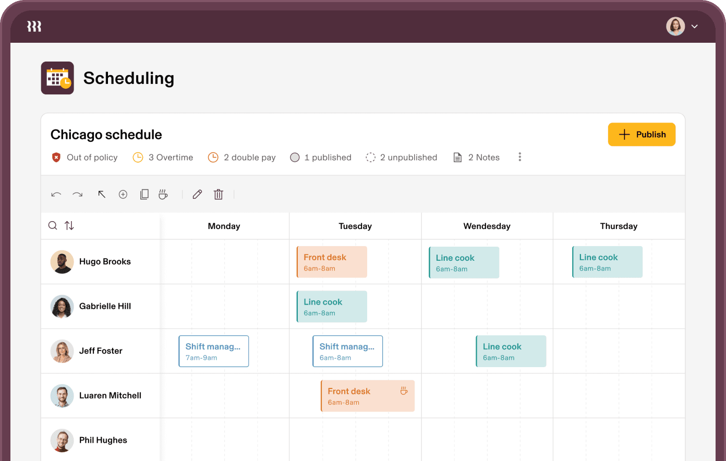This screenshot has width=726, height=461.
Task: Select the pencil edit tool
Action: tap(197, 195)
